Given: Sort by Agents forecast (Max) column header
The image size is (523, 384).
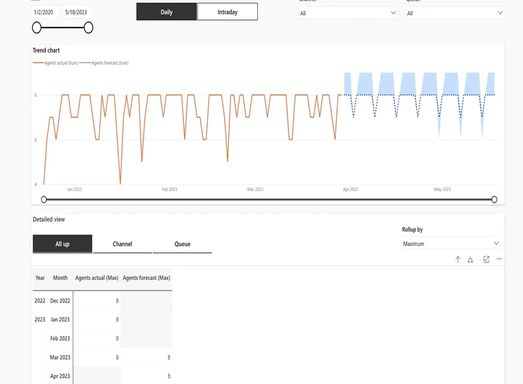Looking at the screenshot, I should 146,278.
